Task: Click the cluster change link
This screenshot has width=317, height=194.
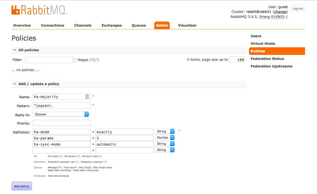Action: (280, 12)
